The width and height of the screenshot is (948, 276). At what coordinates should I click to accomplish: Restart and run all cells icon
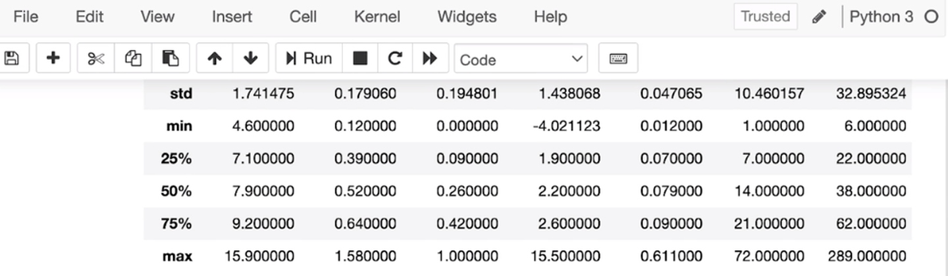pos(430,58)
